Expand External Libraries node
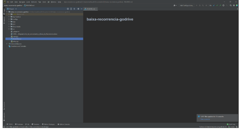The height and width of the screenshot is (130, 243). [7, 44]
